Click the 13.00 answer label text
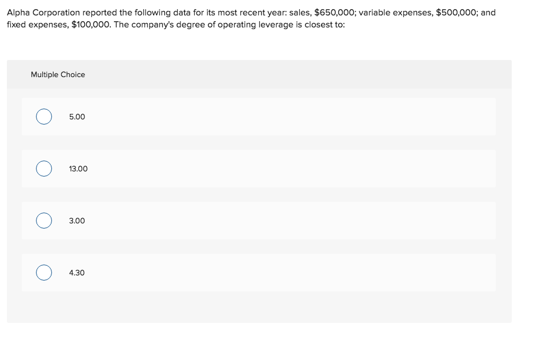Viewport: 534px width, 344px height. tap(78, 169)
